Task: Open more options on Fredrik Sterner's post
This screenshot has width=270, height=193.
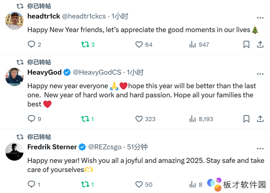Action: click(x=260, y=149)
